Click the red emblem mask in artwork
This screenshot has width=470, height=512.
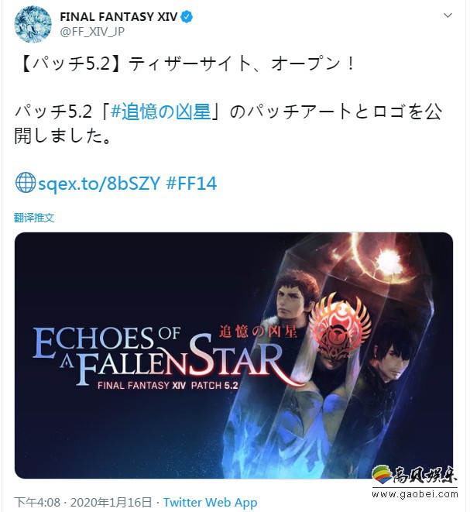pos(339,328)
